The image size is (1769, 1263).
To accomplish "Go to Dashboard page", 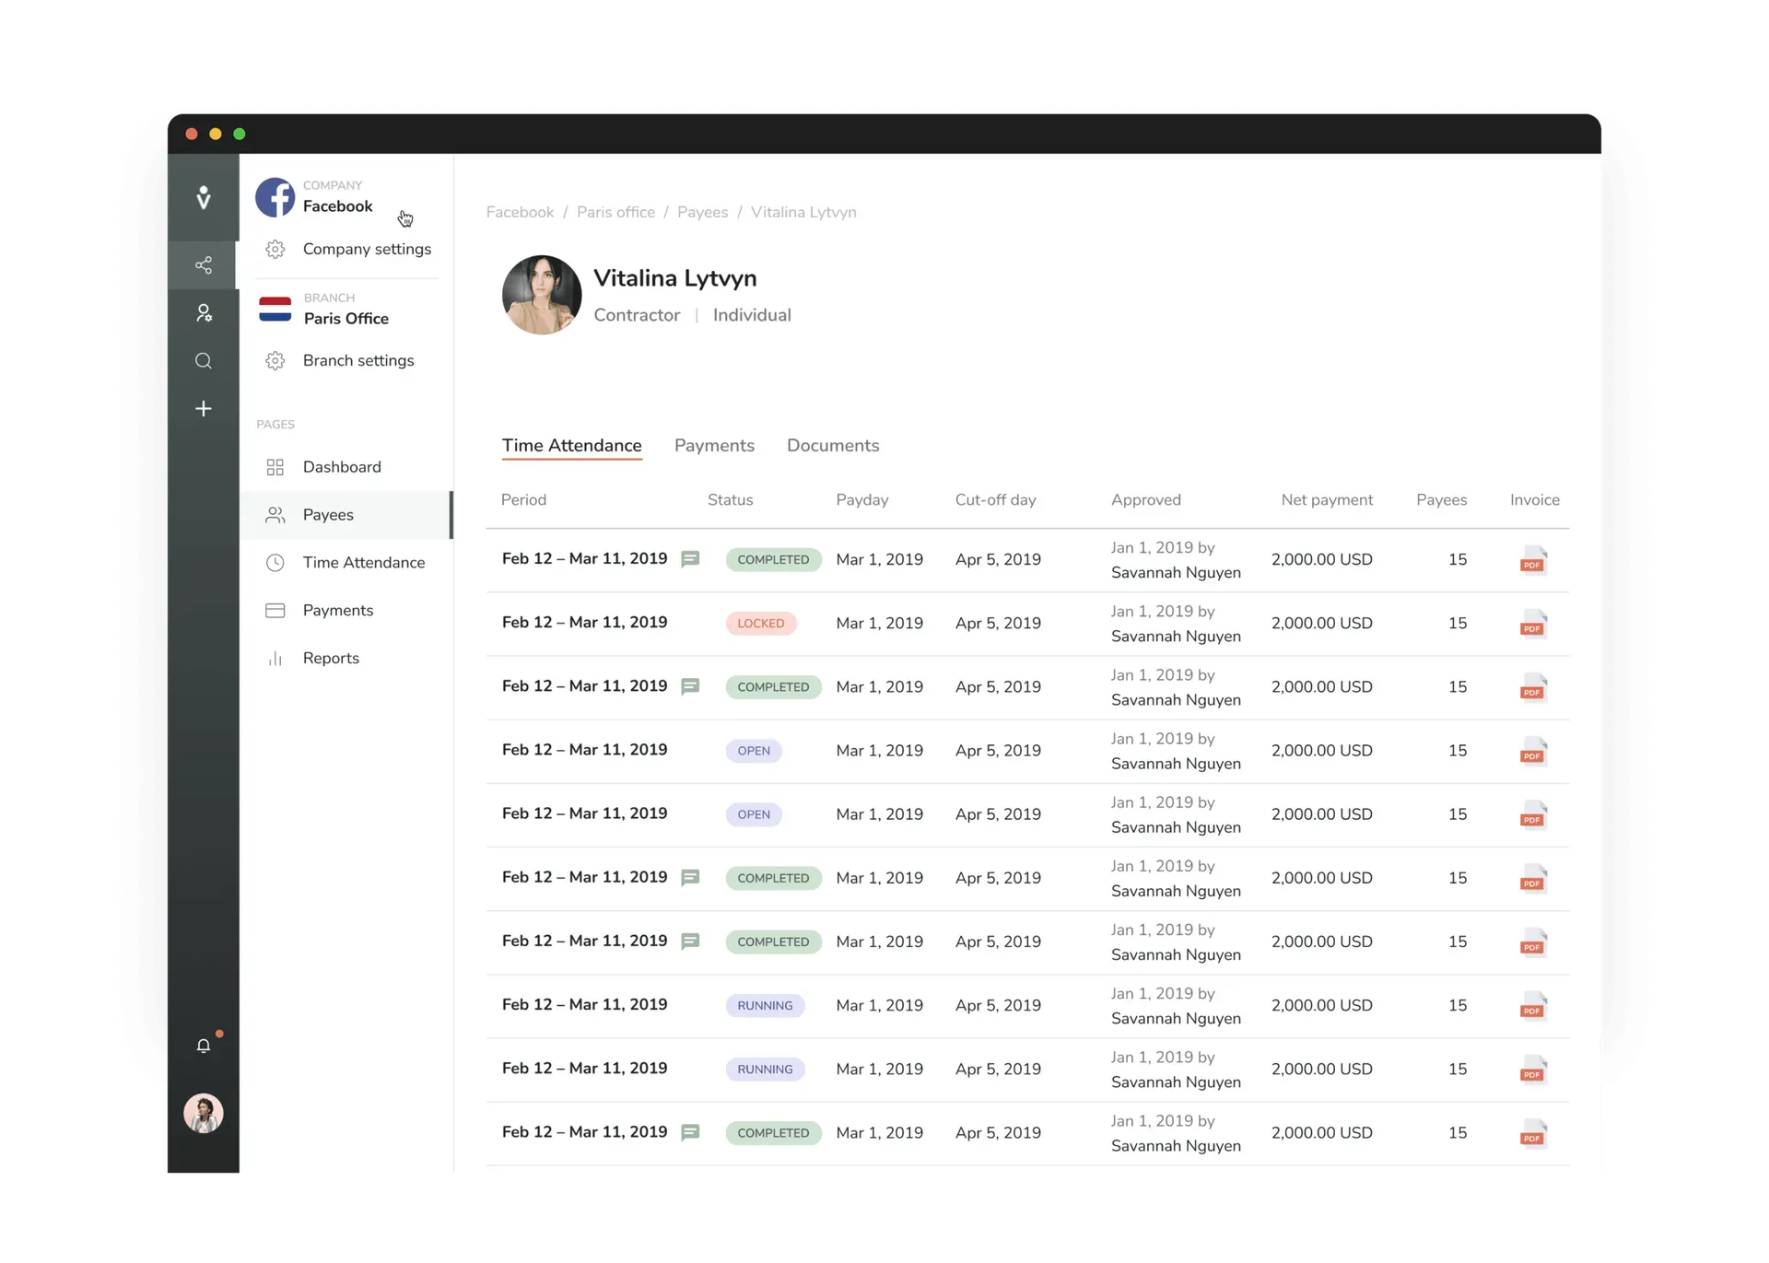I will 341,467.
